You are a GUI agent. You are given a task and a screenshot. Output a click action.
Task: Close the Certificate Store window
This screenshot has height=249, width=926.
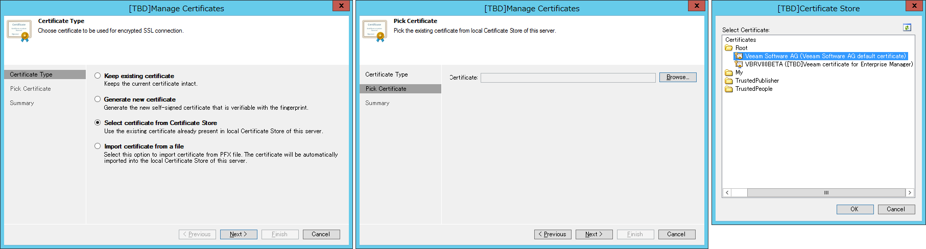point(914,6)
